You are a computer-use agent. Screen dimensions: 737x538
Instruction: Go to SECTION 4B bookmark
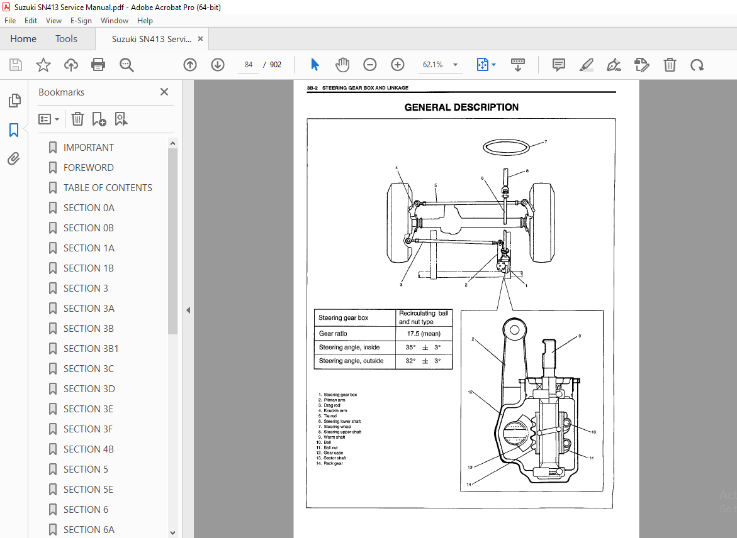click(88, 449)
